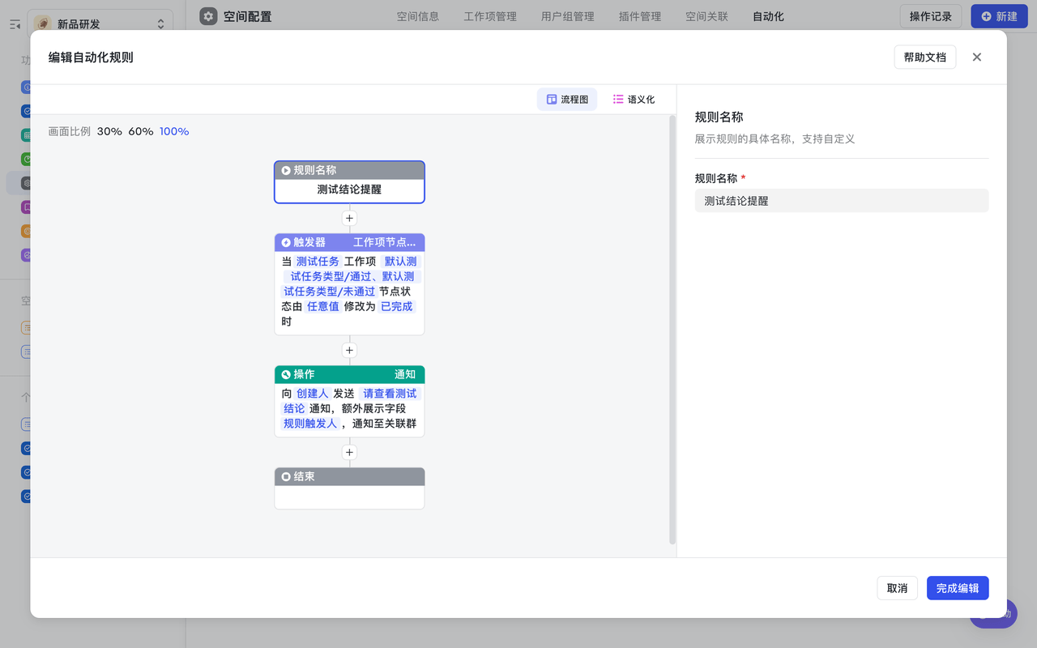Click the canvas vertical scrollbar
Screen dimensions: 1037x648
click(x=672, y=330)
